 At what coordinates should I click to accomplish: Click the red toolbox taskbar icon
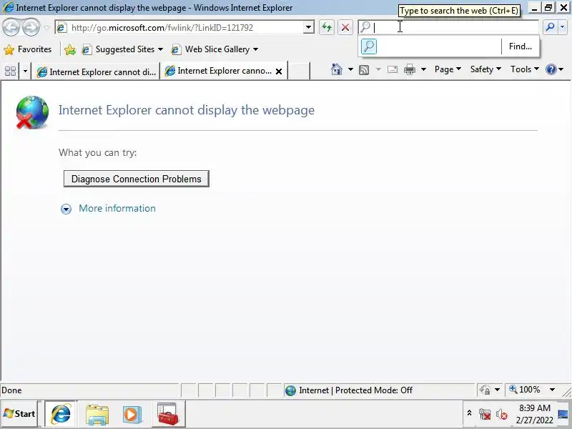(168, 414)
